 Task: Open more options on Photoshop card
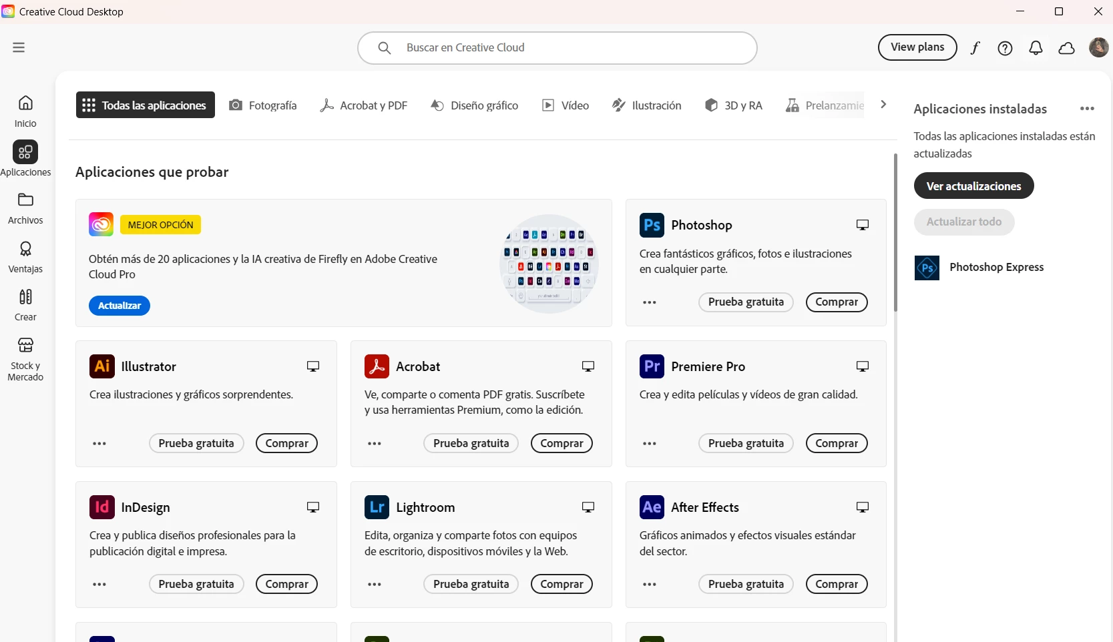point(650,302)
